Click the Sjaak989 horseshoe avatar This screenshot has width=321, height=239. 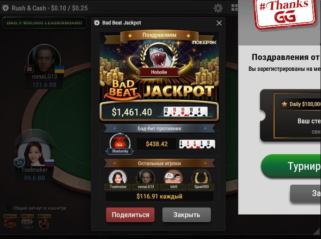[x=201, y=177]
